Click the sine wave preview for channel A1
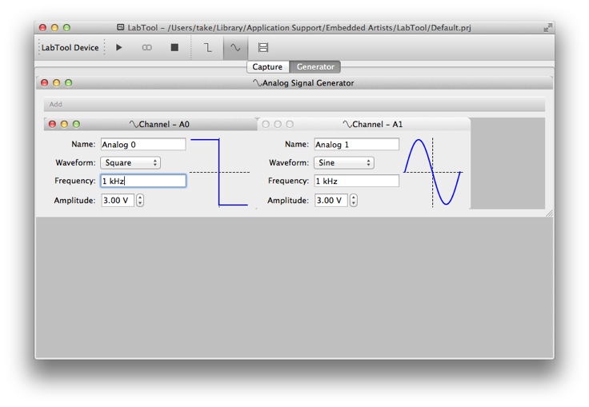589x407 pixels. click(433, 172)
